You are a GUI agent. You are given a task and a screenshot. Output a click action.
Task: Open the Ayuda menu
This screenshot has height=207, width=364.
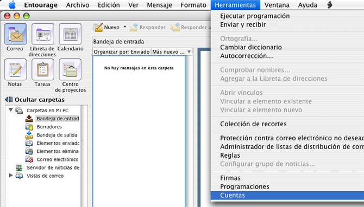tap(307, 5)
